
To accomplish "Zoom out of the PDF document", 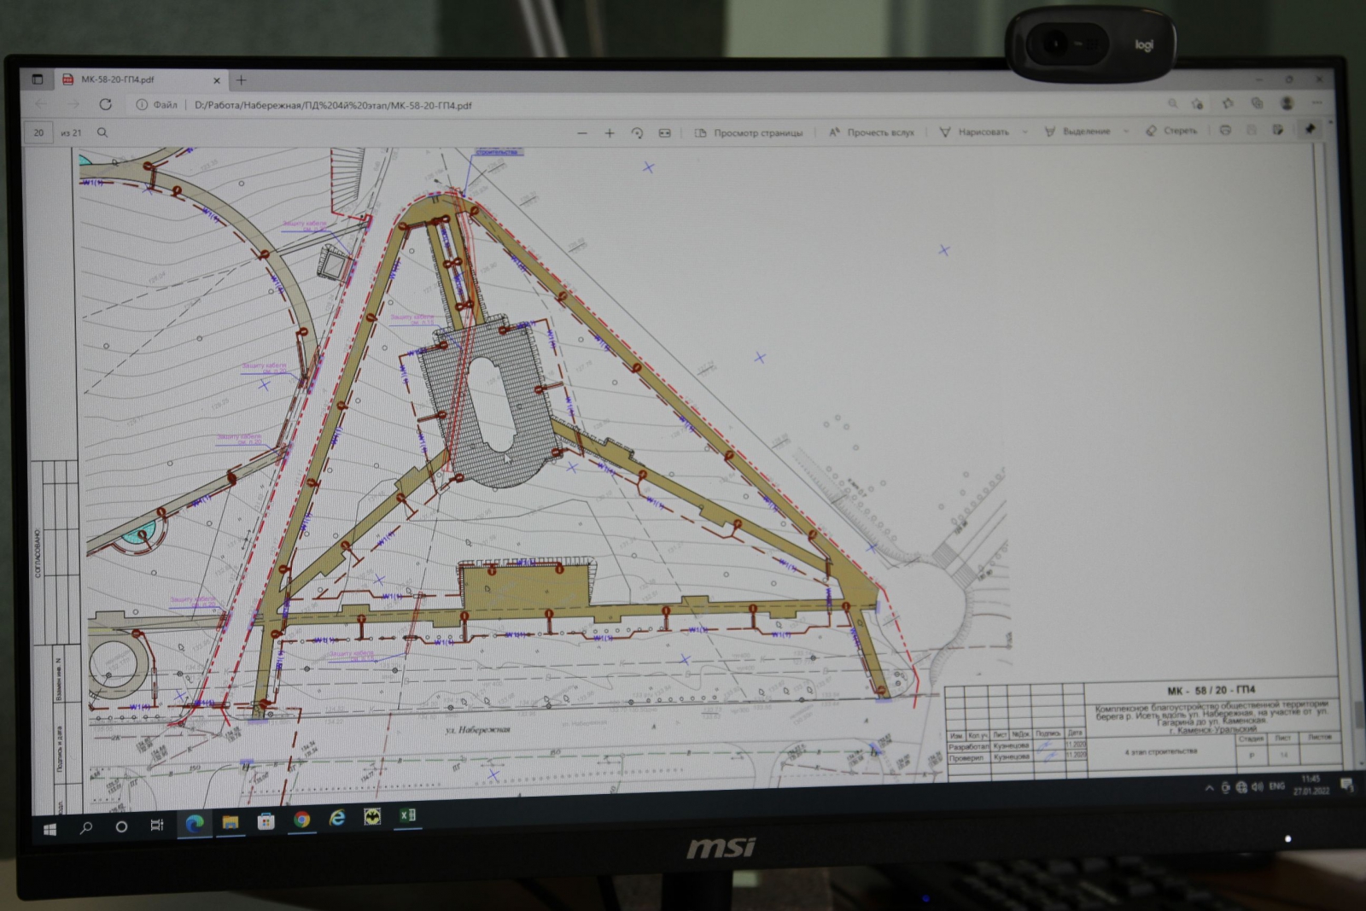I will (x=582, y=133).
